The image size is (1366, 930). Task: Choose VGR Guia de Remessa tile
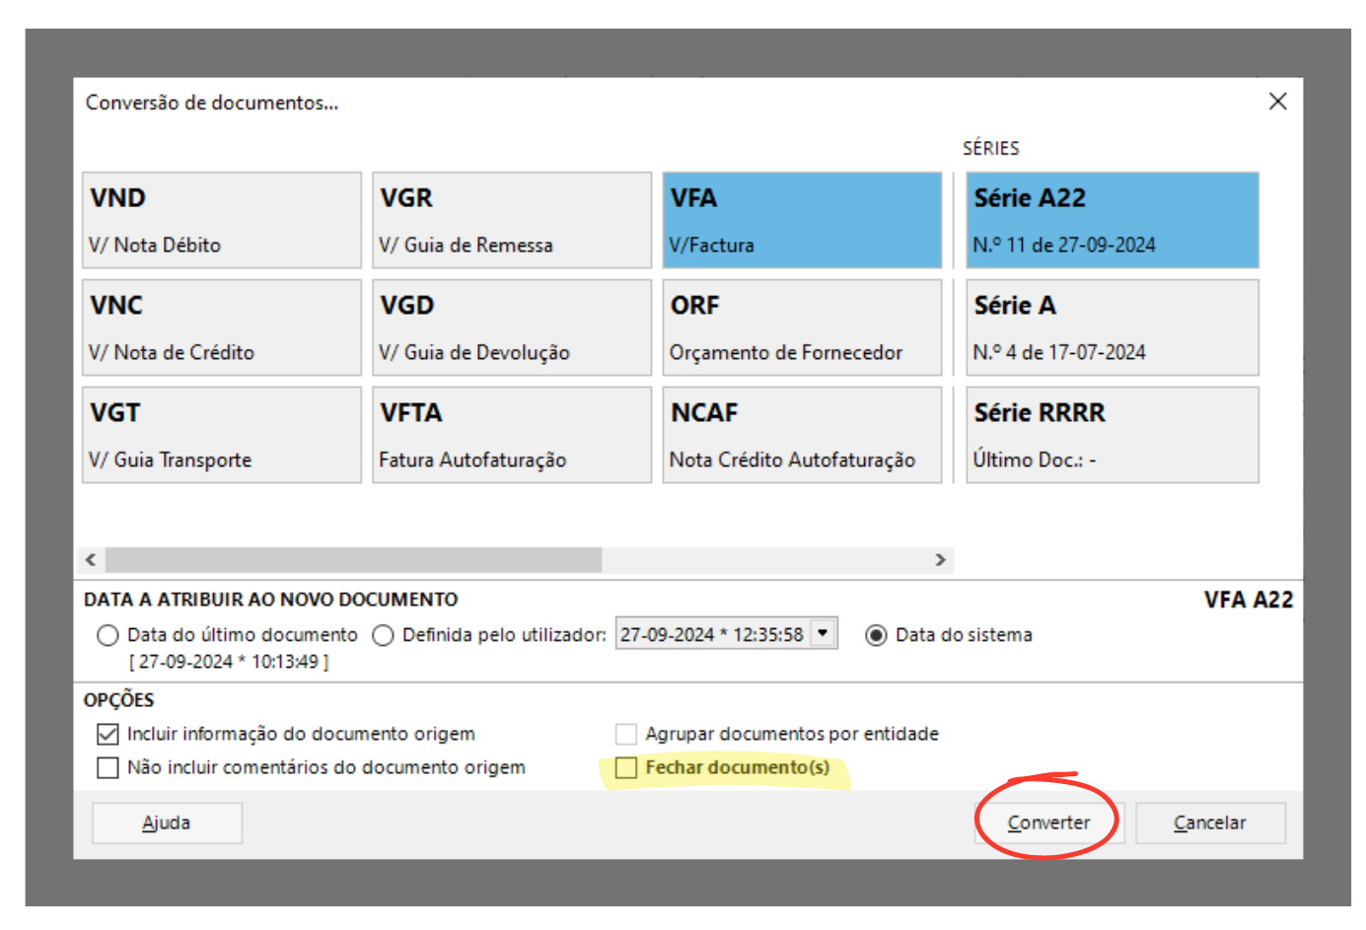[512, 220]
